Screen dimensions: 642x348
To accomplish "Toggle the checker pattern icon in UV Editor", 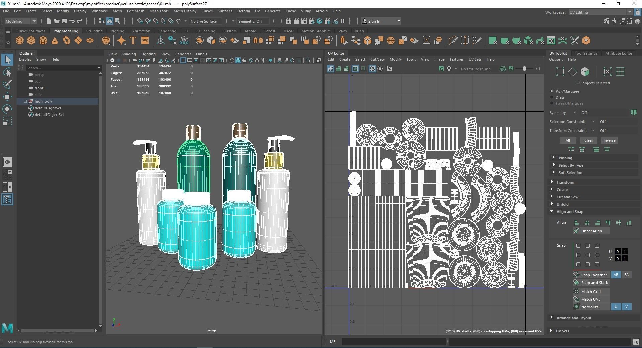I will pyautogui.click(x=449, y=69).
